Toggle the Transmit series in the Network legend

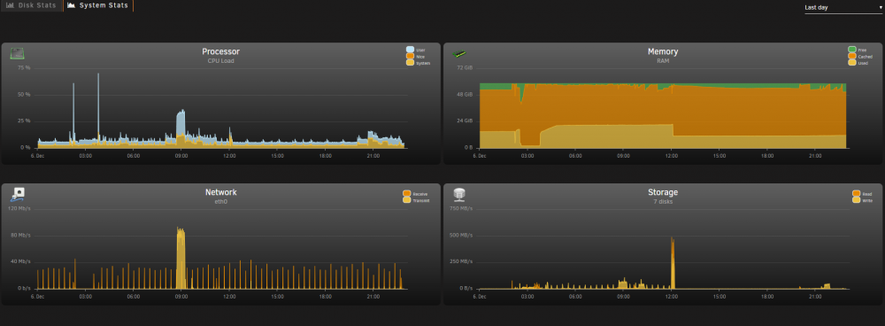(x=417, y=200)
